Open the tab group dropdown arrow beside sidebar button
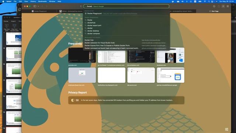Viewport: 236px width, 133px height. (x=38, y=6)
